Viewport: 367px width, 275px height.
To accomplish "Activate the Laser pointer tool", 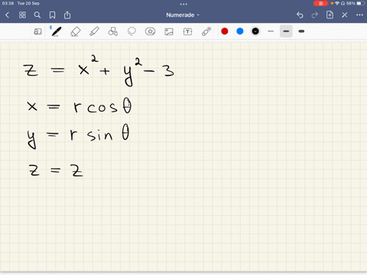I will [x=206, y=31].
